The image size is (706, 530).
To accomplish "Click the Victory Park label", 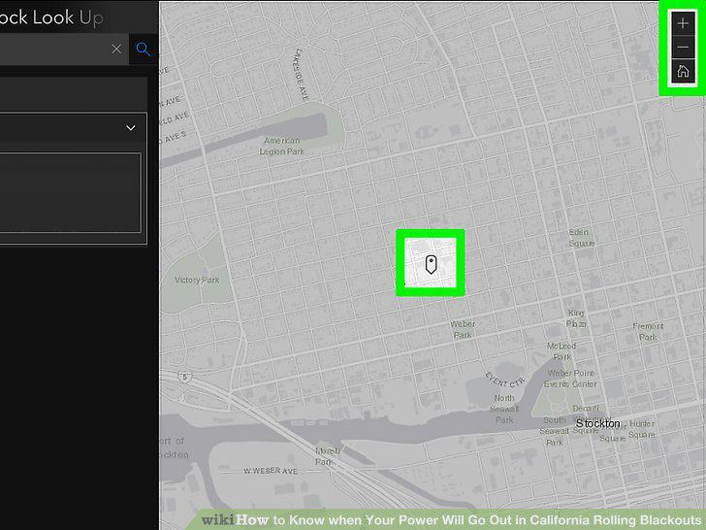I will click(197, 280).
